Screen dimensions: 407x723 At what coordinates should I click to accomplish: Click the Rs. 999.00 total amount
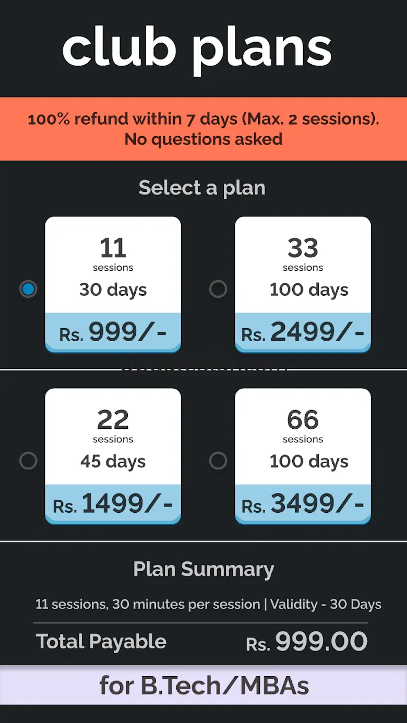(x=307, y=642)
